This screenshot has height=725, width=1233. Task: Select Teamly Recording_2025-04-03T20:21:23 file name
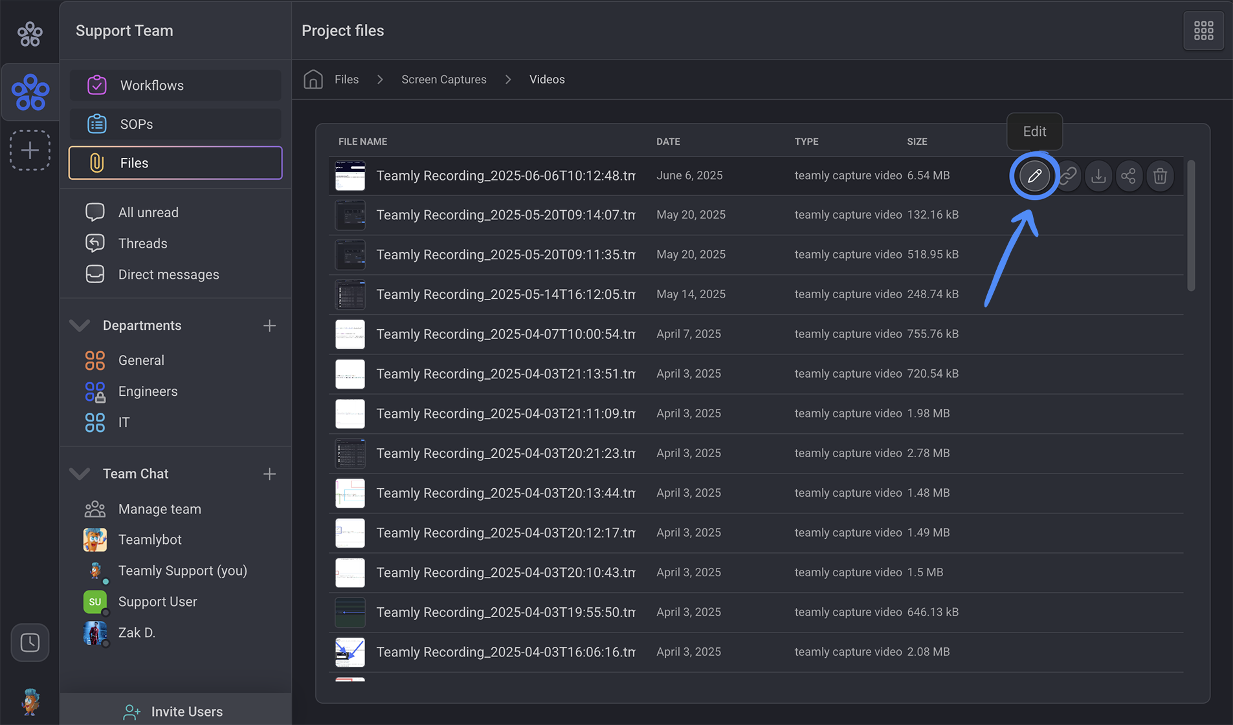505,453
